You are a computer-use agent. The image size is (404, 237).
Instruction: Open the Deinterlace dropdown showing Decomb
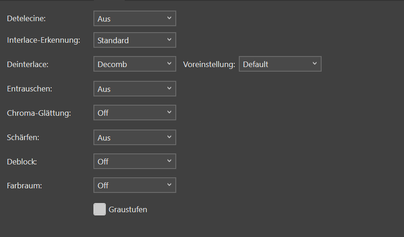tap(134, 64)
